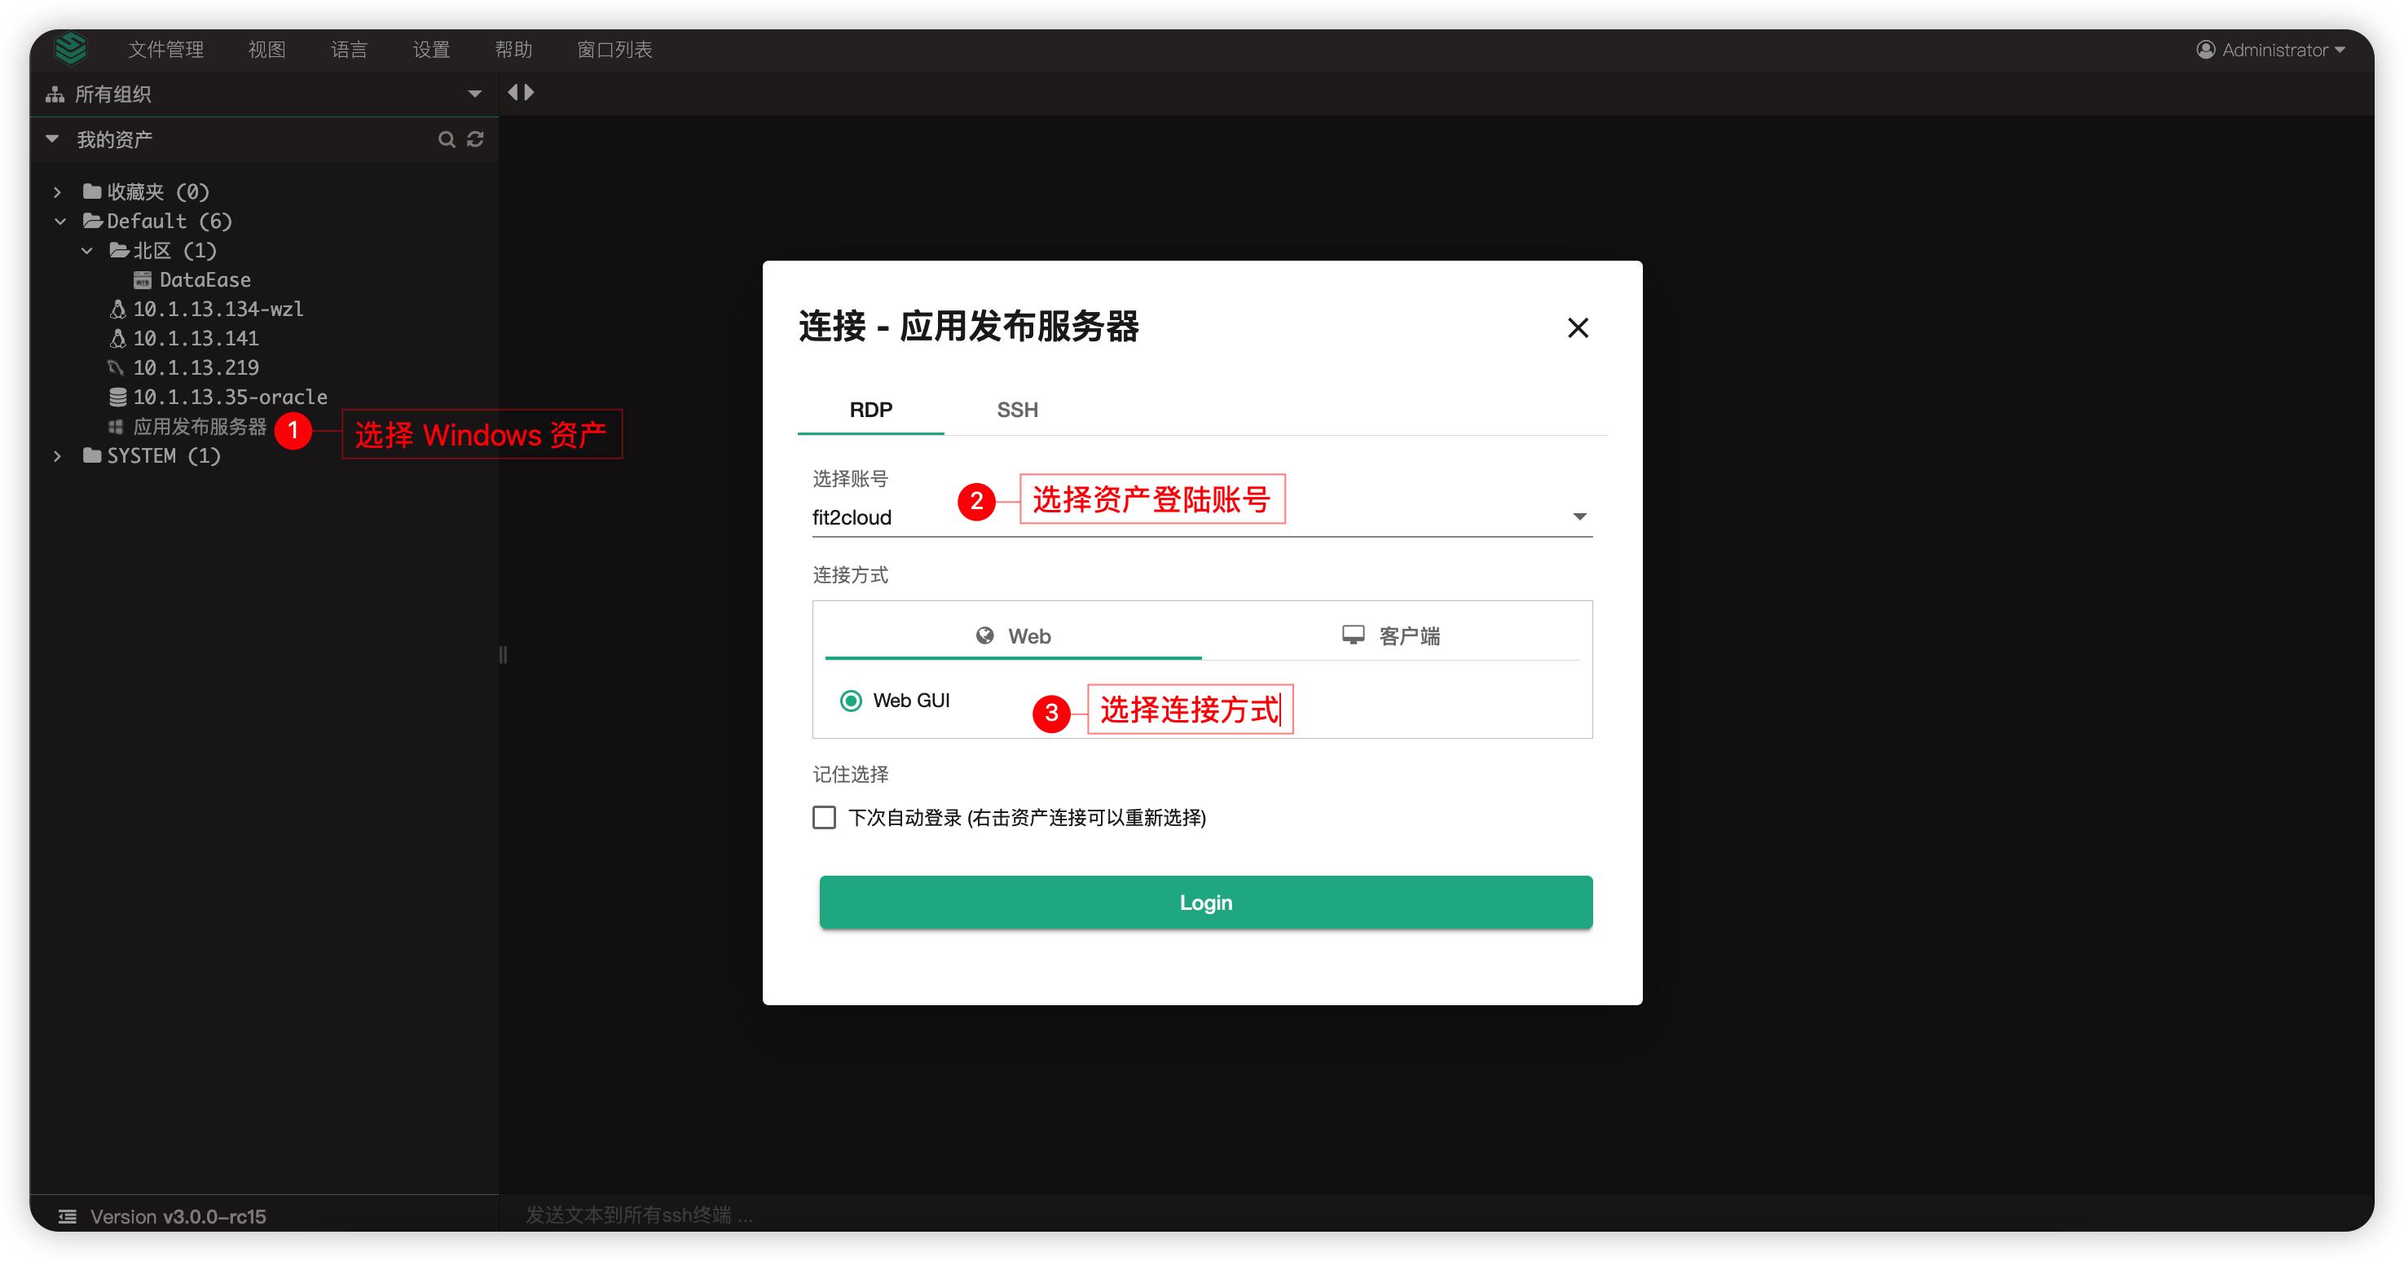Select the Web GUI radio button

click(850, 701)
